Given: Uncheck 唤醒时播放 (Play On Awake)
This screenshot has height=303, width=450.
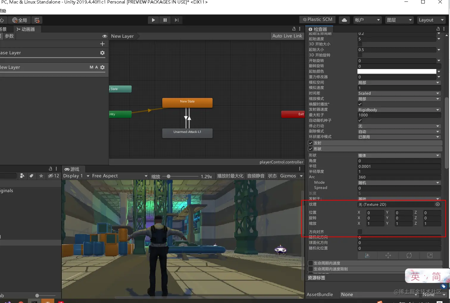Looking at the screenshot, I should pos(360,104).
